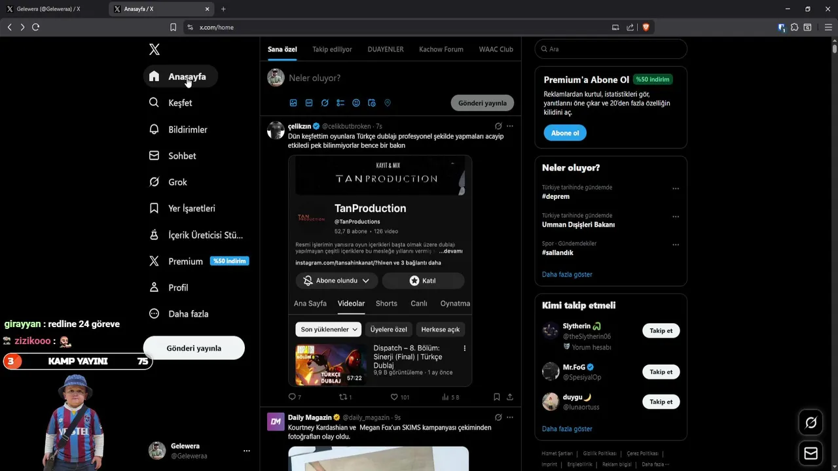Show more follow suggestions link
838x471 pixels.
click(567, 428)
